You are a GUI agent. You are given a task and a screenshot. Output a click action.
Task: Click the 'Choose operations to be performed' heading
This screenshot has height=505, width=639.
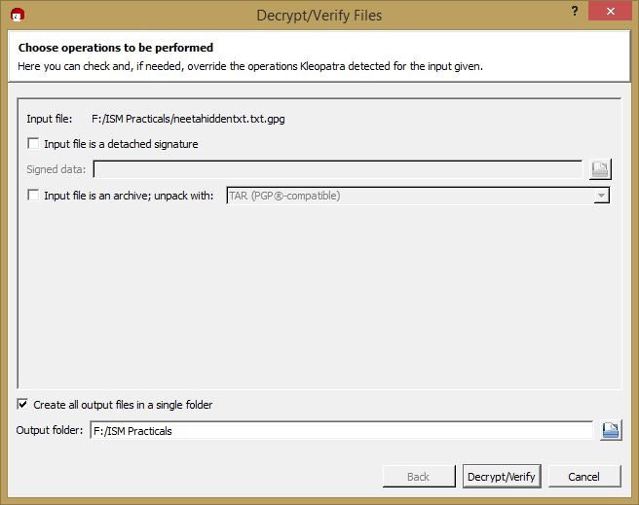pyautogui.click(x=115, y=48)
